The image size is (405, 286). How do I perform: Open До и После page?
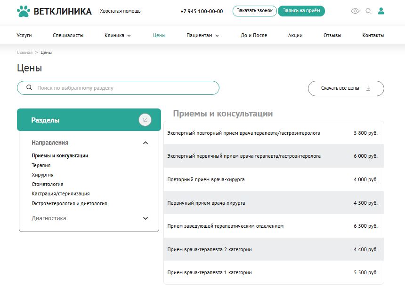pyautogui.click(x=254, y=35)
